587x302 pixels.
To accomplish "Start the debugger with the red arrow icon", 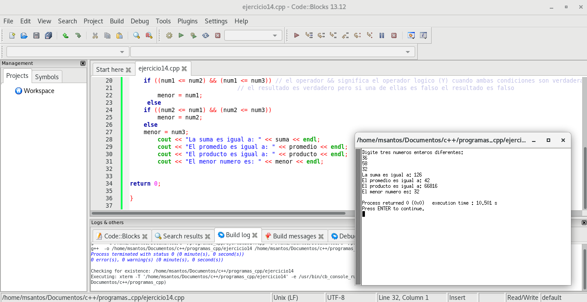I will tap(297, 35).
